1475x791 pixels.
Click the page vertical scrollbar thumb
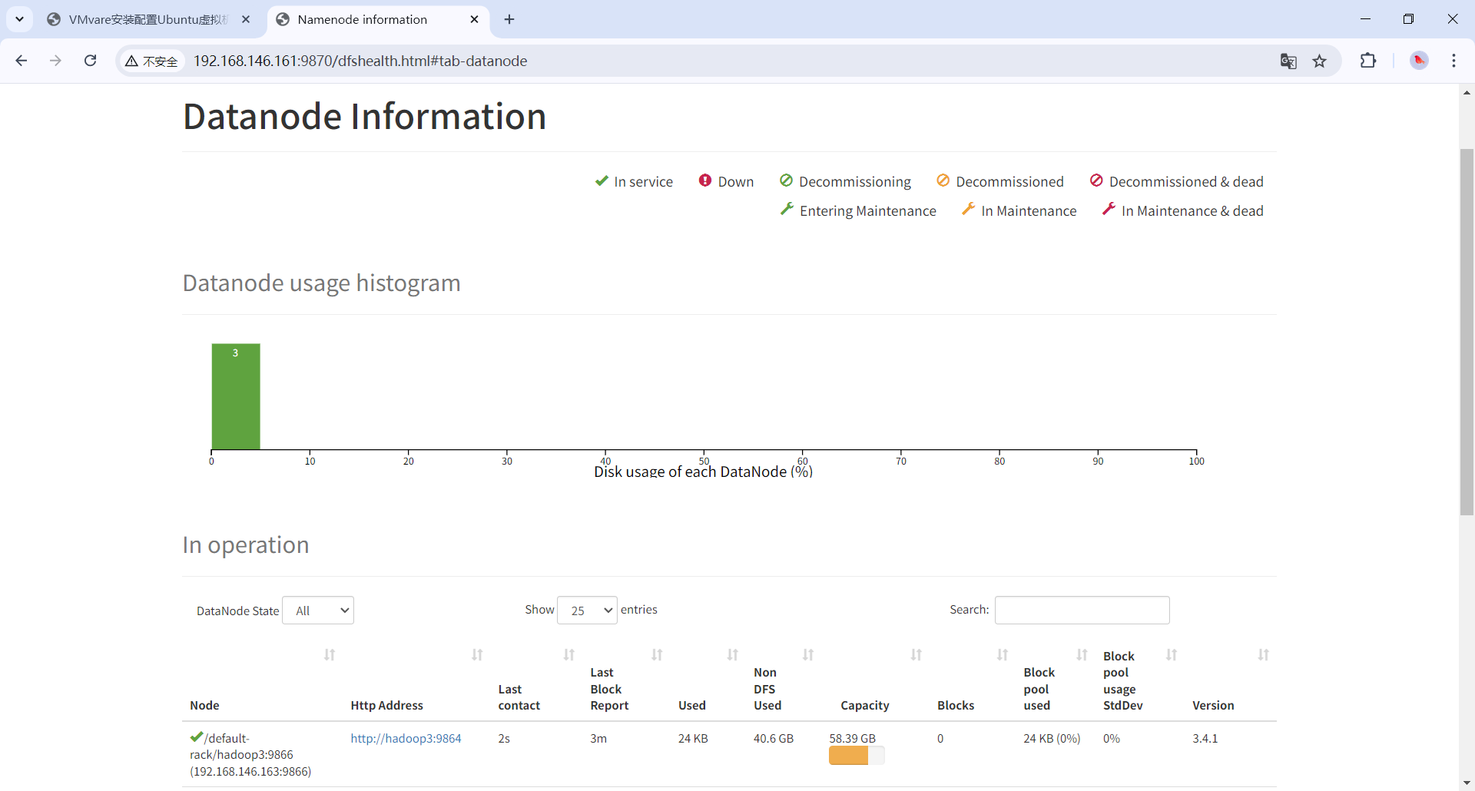click(1467, 332)
